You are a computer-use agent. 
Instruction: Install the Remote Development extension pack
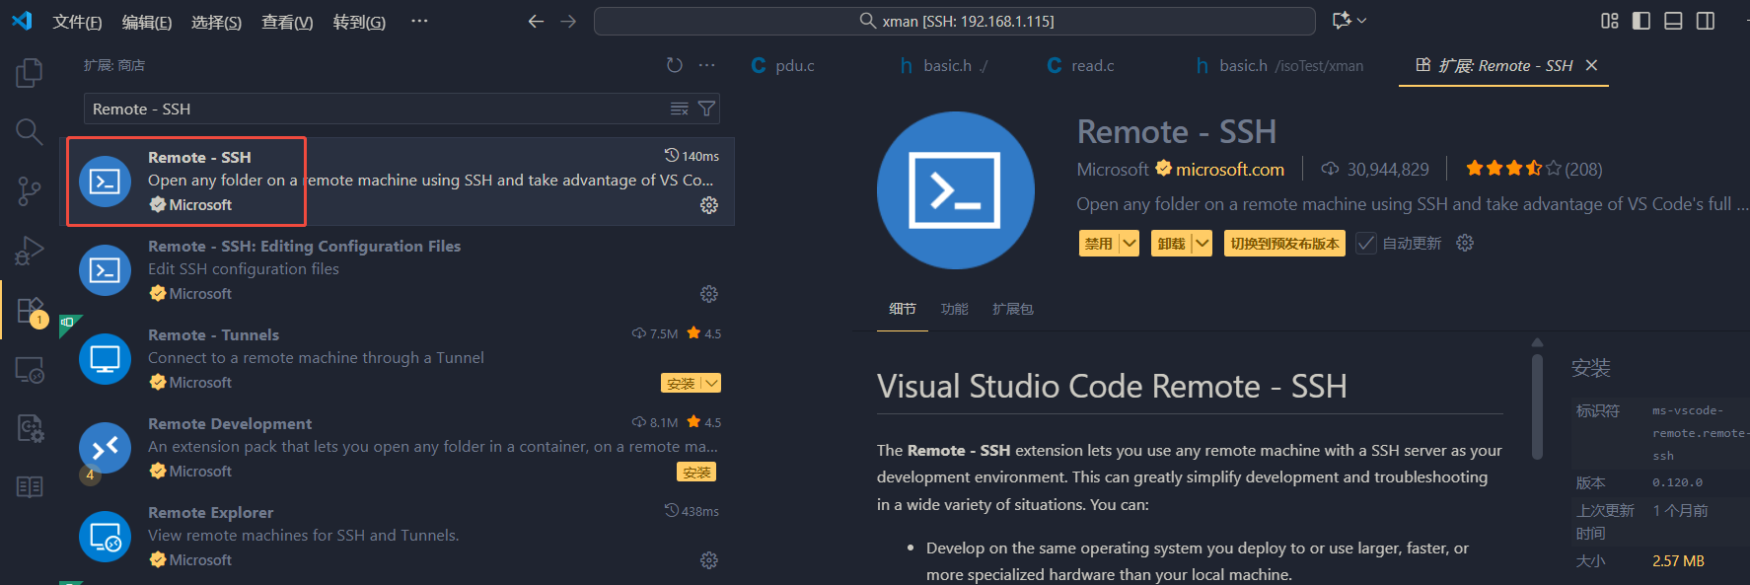696,472
